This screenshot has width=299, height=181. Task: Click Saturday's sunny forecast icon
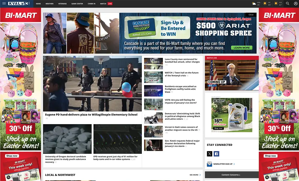click(265, 4)
